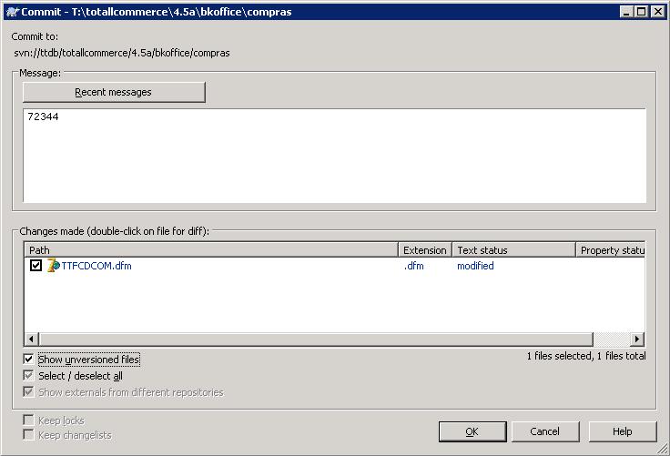Toggle Select / deselect all checkbox
The width and height of the screenshot is (670, 456).
click(28, 376)
